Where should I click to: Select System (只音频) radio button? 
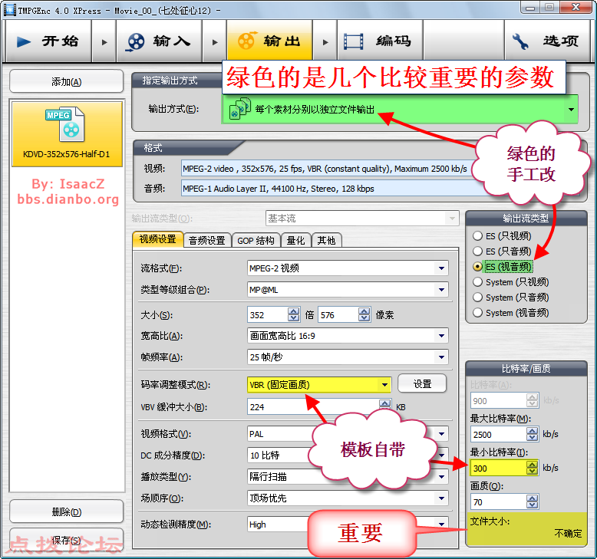(x=477, y=298)
